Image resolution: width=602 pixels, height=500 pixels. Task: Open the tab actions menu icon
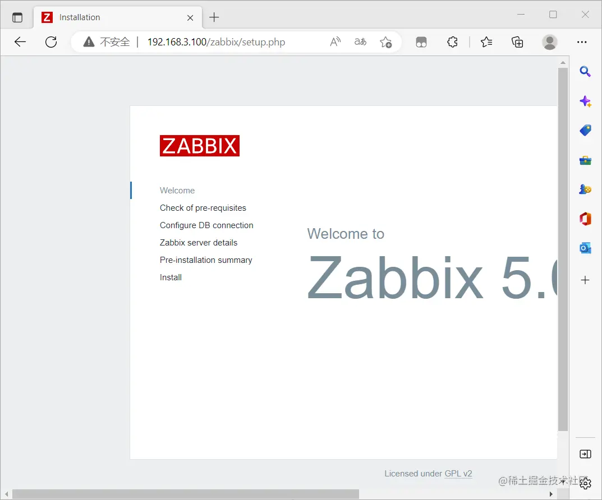coord(17,17)
